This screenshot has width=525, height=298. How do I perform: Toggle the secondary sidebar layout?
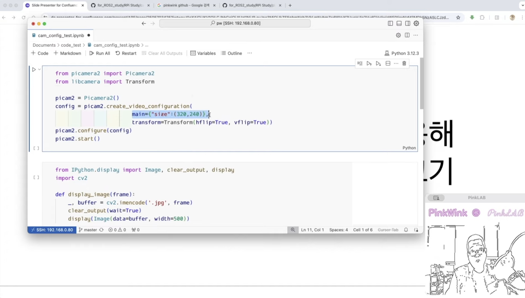coord(408,23)
